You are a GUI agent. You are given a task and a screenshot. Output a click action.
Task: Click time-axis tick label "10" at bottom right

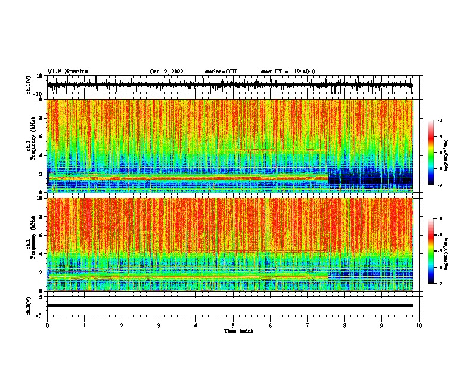(x=419, y=326)
